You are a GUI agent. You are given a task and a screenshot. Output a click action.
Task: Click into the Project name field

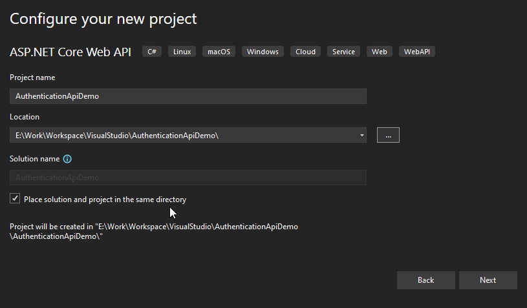188,96
